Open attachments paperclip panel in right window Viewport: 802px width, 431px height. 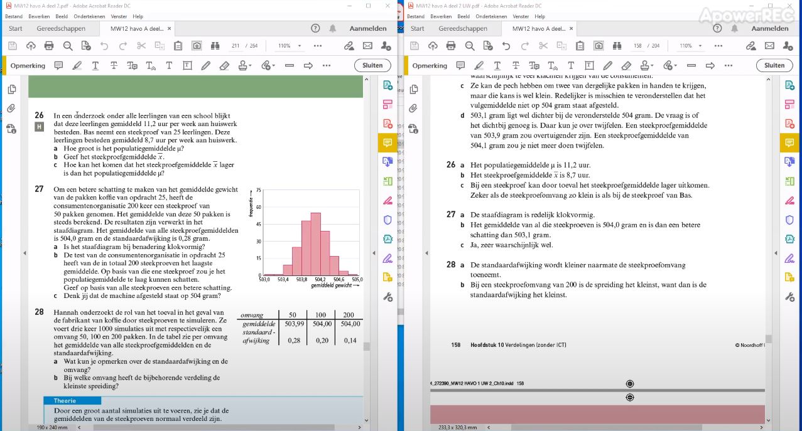pos(413,109)
